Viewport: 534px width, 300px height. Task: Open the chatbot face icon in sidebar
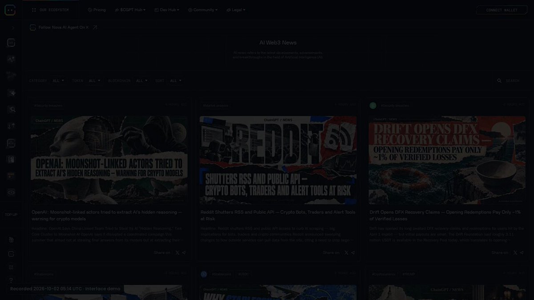tap(12, 43)
